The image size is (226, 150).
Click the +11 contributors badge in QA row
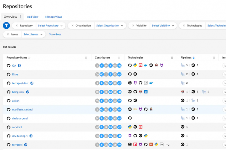pos(119,65)
